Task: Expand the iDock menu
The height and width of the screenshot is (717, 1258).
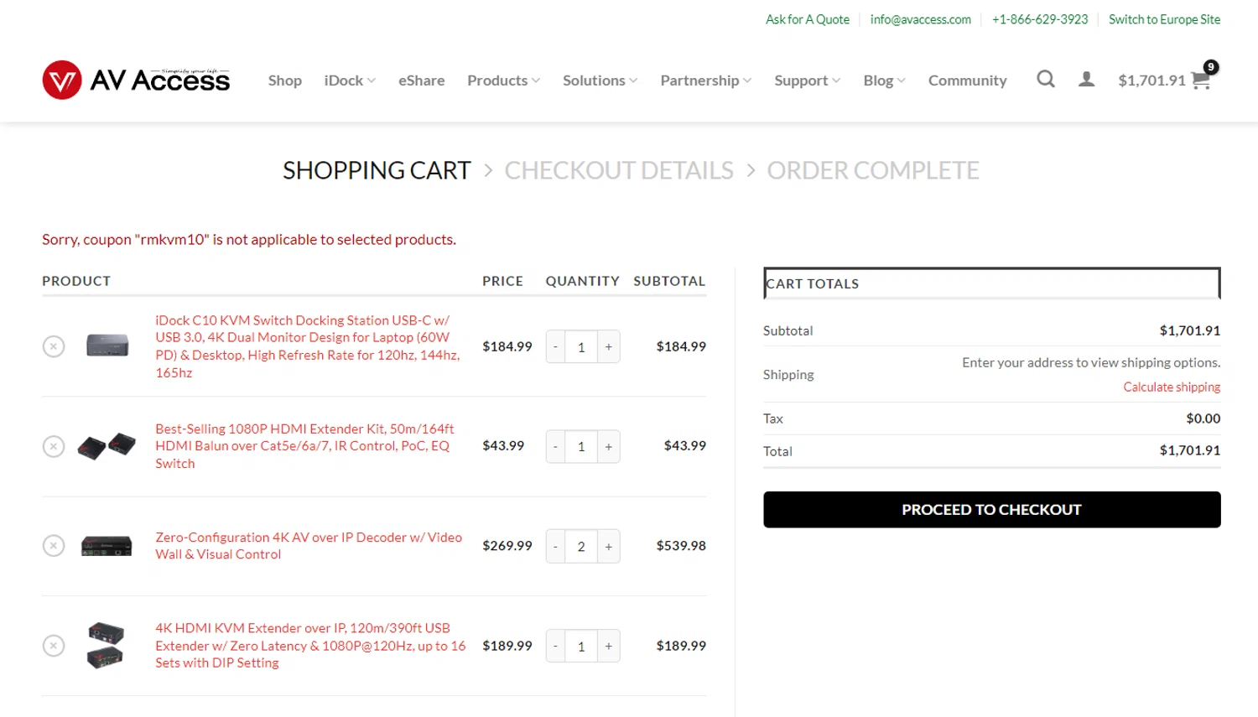Action: click(350, 81)
